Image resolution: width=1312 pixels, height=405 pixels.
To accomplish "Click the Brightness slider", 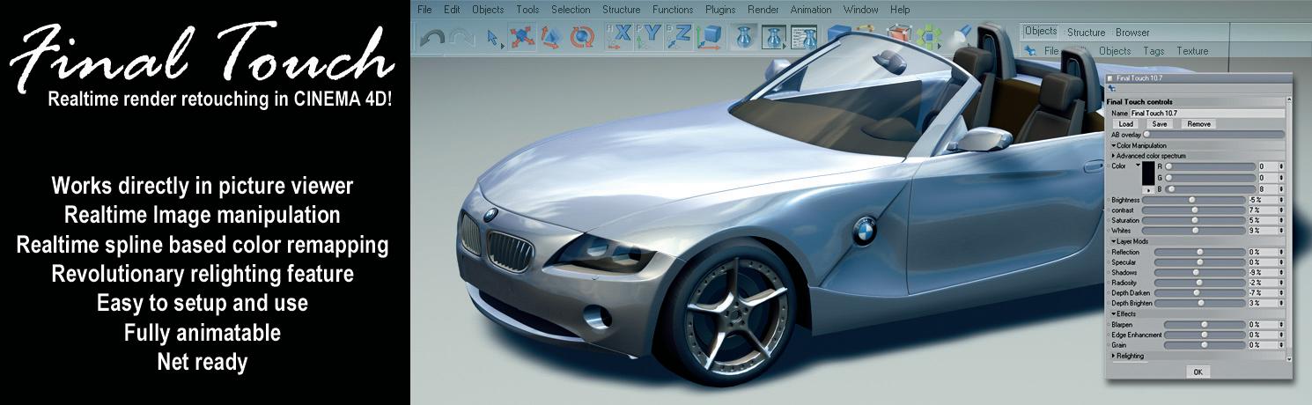I will (x=1194, y=200).
